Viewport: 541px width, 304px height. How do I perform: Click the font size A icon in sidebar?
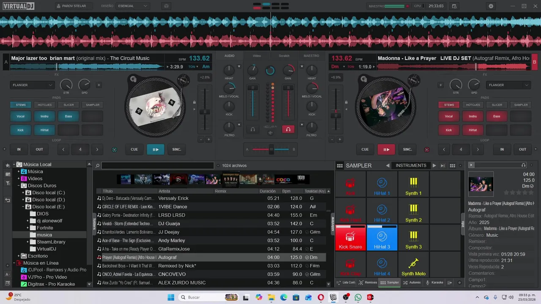(x=8, y=274)
